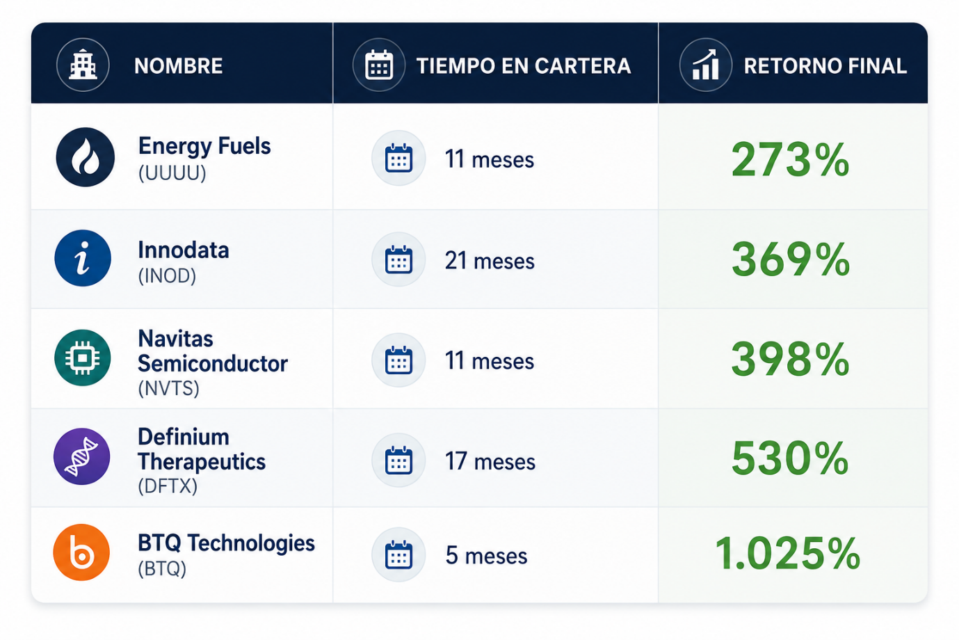
Task: Select the Navitas Semiconductor chip logo
Action: [83, 358]
